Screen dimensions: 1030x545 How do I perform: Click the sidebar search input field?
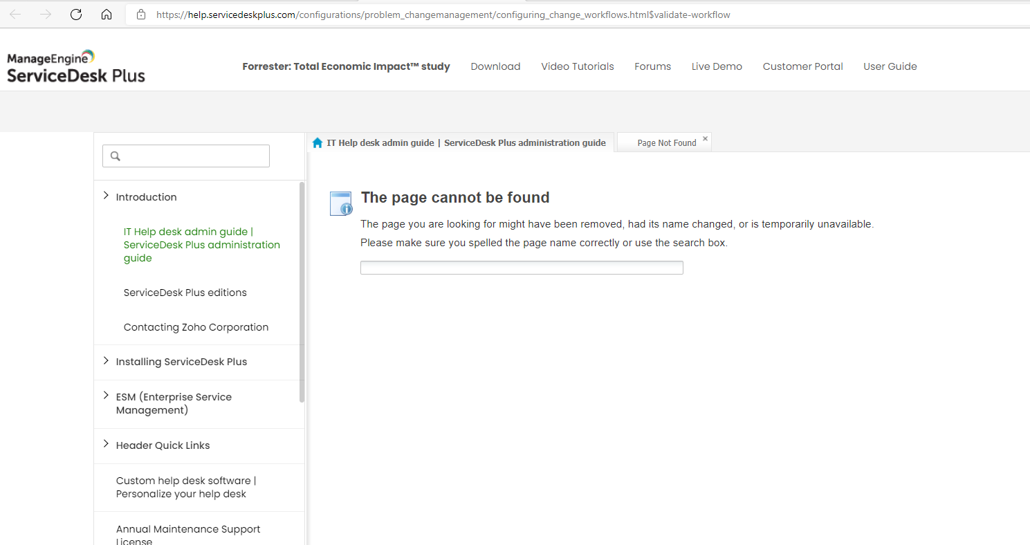186,156
